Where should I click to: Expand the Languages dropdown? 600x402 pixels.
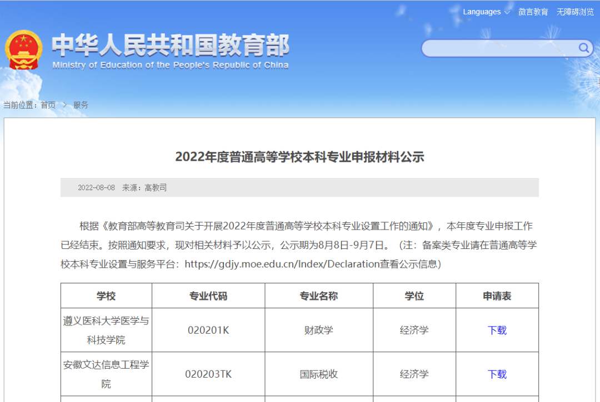(x=486, y=12)
